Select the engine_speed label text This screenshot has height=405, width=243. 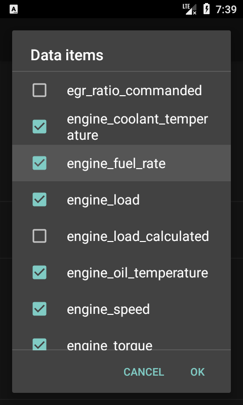108,310
